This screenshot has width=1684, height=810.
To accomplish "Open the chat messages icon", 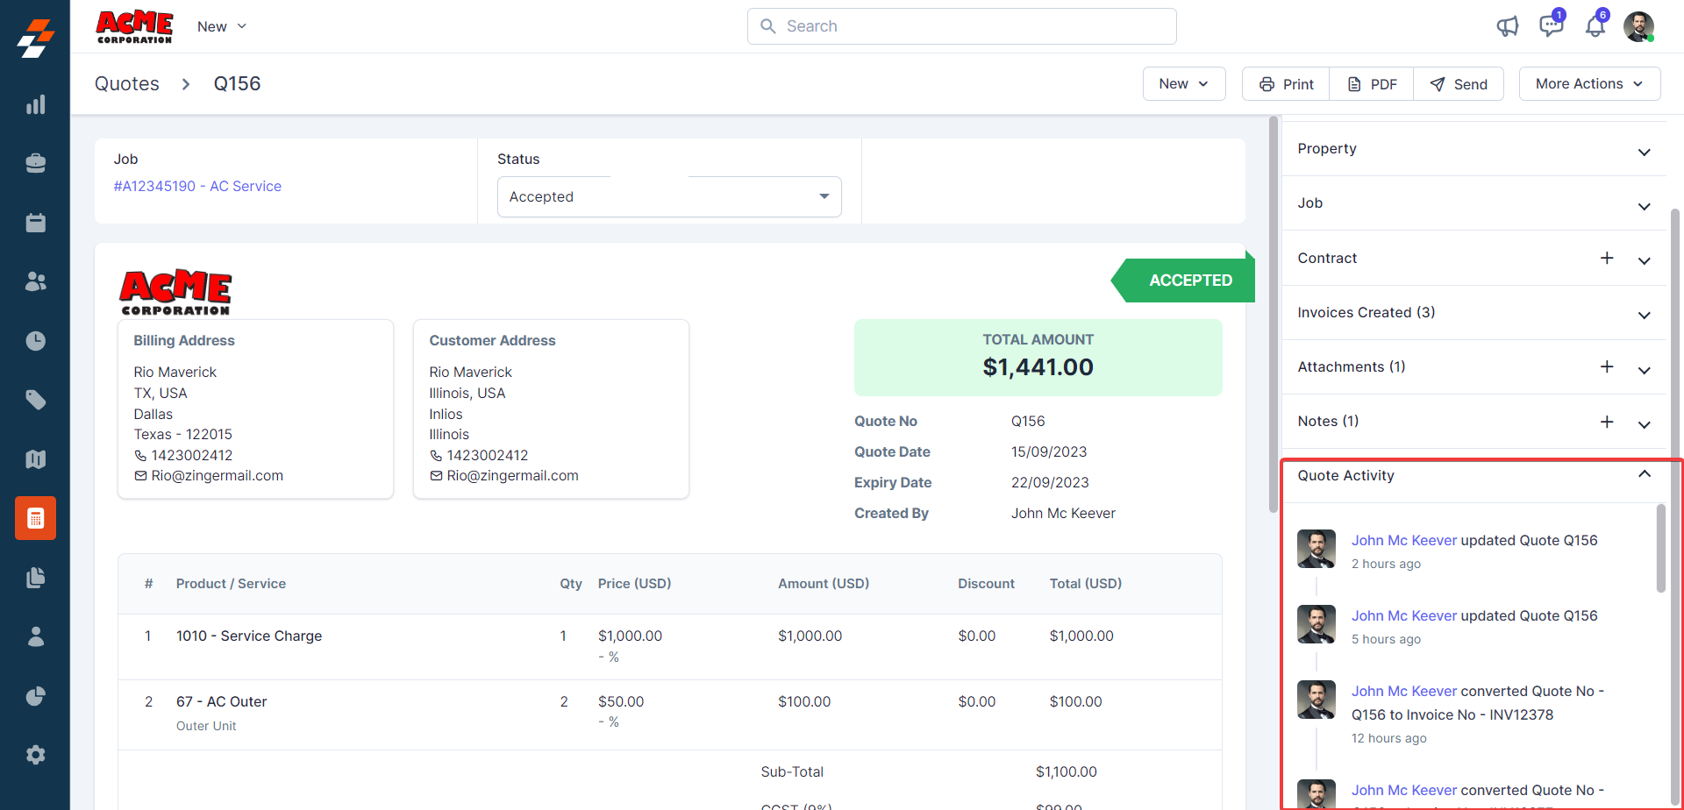I will [1551, 26].
